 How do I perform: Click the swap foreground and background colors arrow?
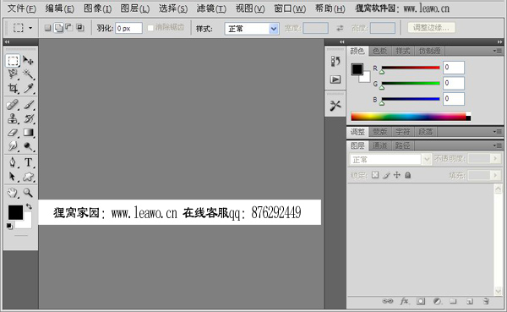point(29,206)
